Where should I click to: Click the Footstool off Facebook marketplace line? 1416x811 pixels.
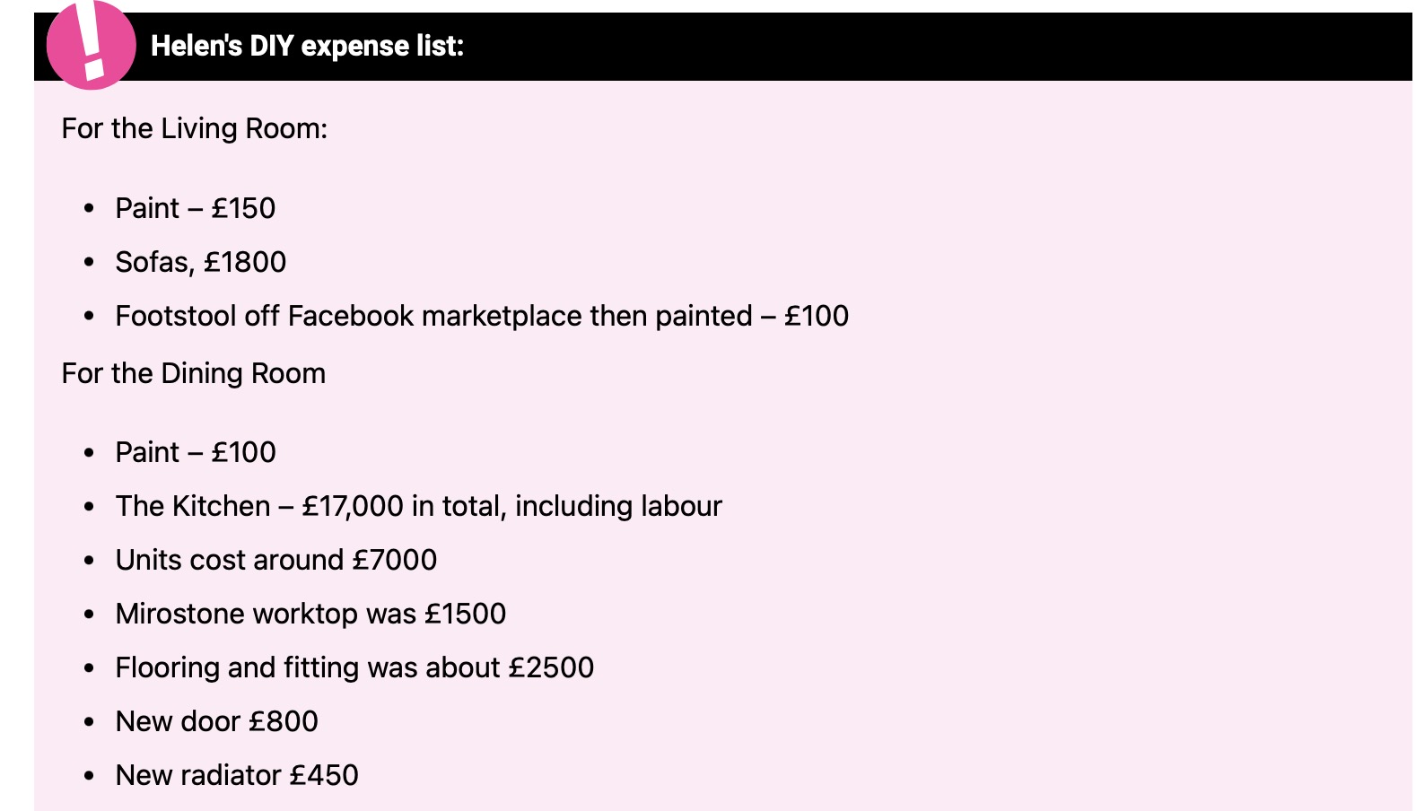(x=481, y=316)
